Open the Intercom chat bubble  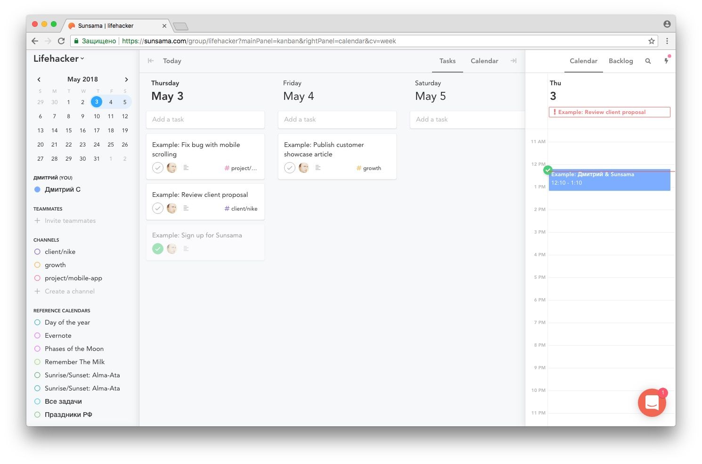point(652,403)
